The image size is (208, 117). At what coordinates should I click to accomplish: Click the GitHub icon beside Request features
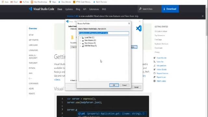154,73
